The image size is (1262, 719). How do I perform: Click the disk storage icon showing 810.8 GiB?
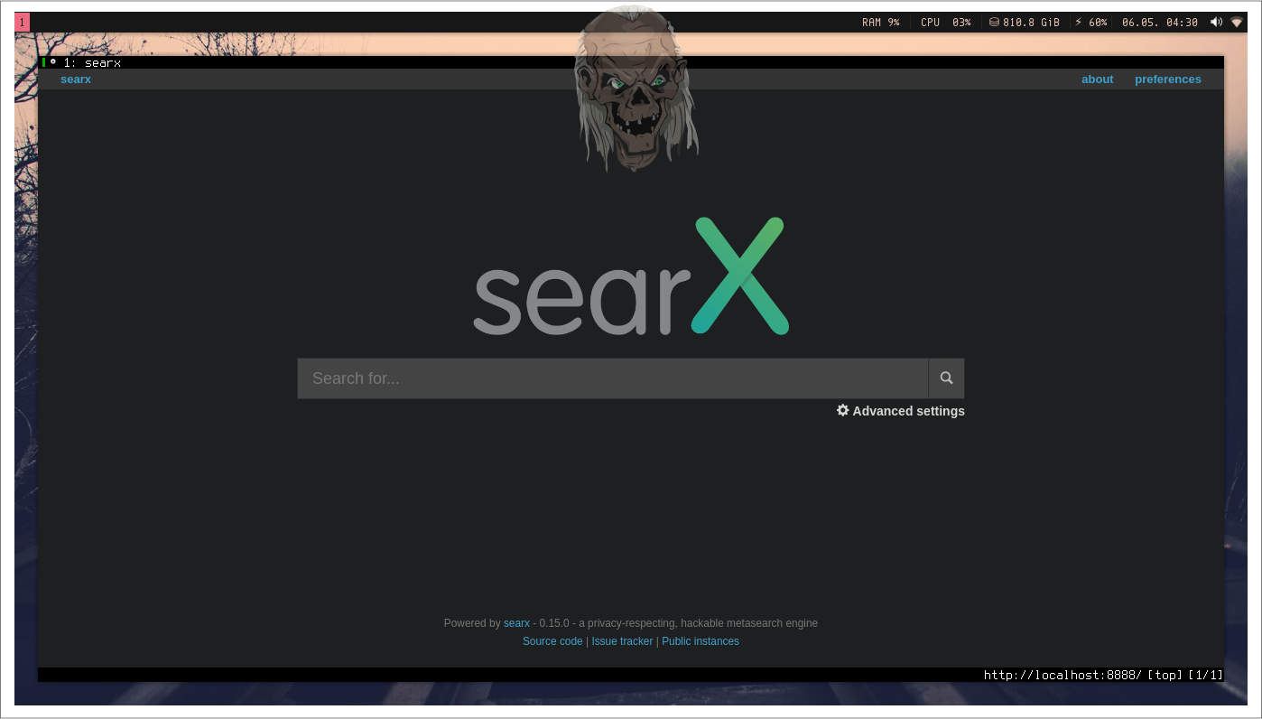point(995,22)
